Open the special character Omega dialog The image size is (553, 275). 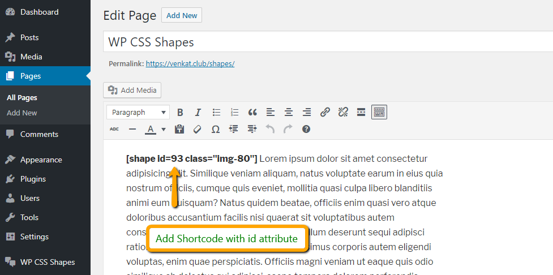tap(216, 130)
